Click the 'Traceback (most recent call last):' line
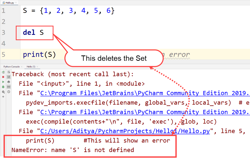The image size is (250, 163). point(73,74)
